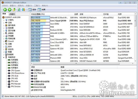Select the 网络设备 network tree icon
This screenshot has width=138, height=99.
(x=6, y=38)
